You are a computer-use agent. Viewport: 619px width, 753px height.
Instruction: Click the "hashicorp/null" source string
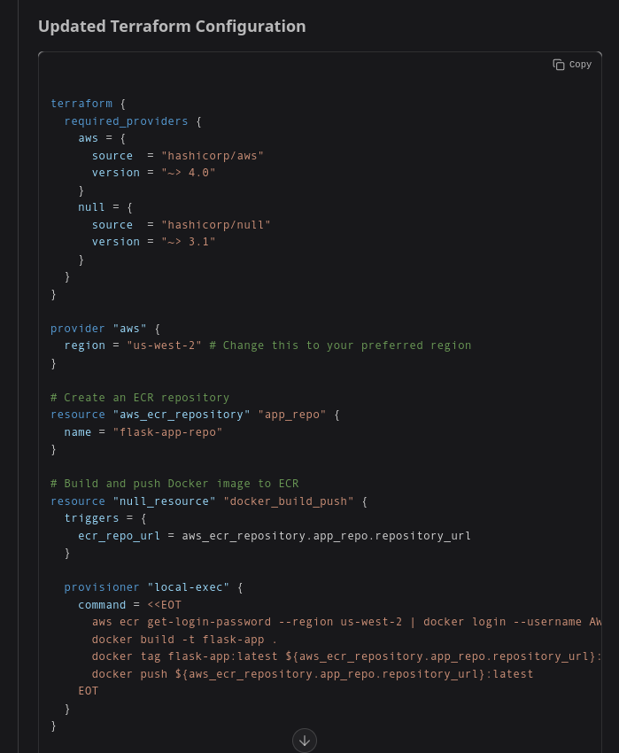pos(215,225)
